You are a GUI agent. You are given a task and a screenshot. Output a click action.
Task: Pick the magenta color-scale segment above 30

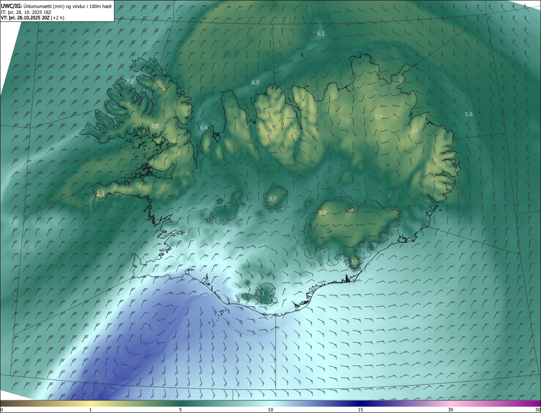451,403
